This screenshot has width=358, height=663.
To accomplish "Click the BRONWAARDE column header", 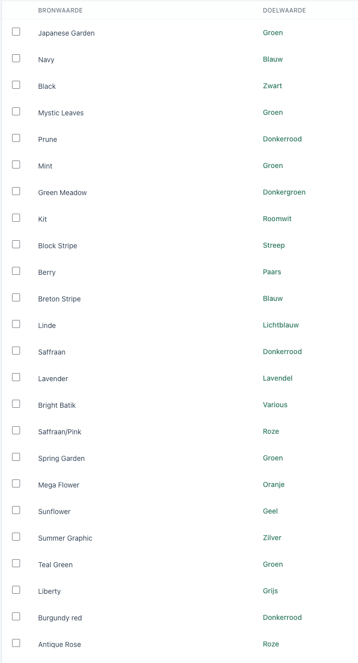I will point(60,10).
